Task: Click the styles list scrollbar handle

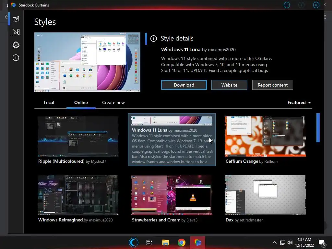Action: coord(318,128)
